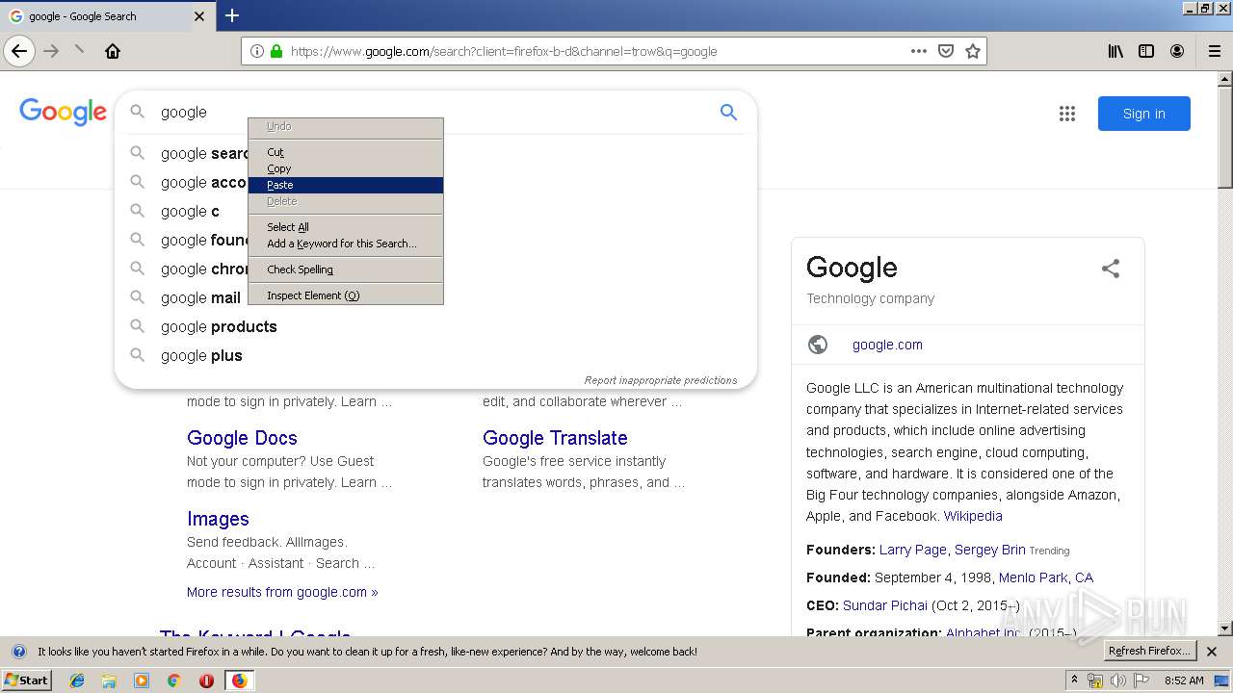Save this page to Pocket
Screen dimensions: 1233x693
click(x=946, y=51)
